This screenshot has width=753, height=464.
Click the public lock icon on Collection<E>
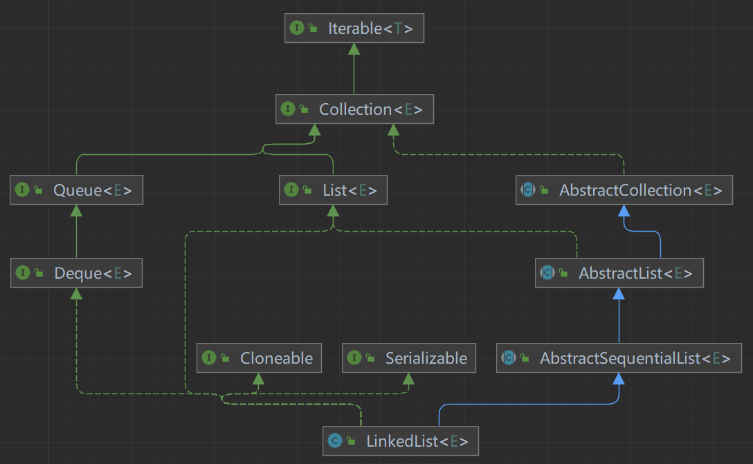click(304, 109)
